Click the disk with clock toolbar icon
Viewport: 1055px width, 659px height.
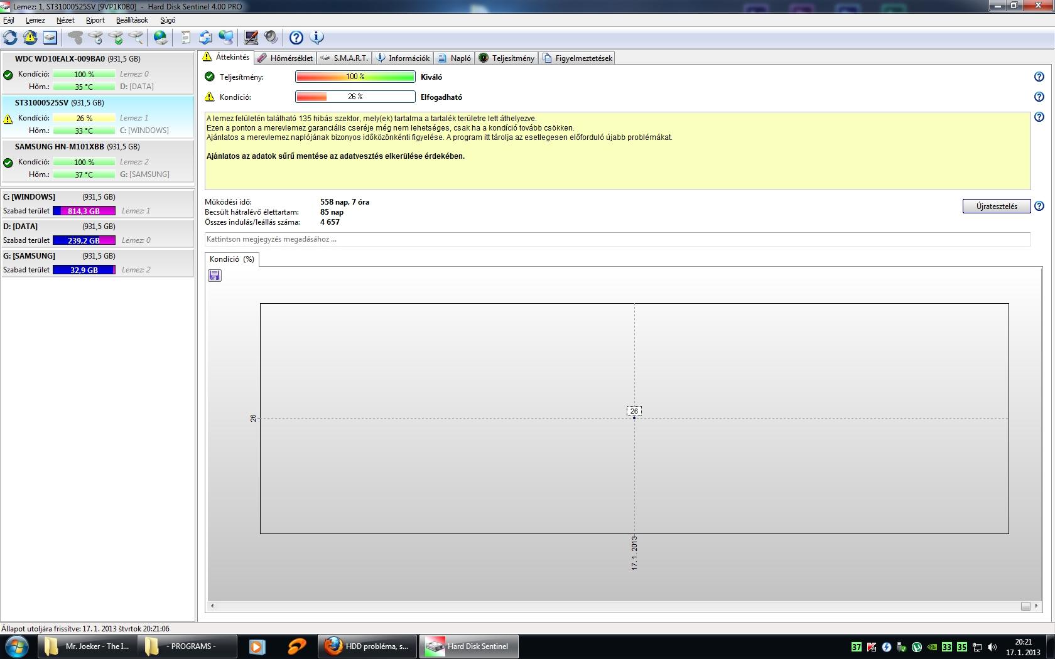pos(95,38)
